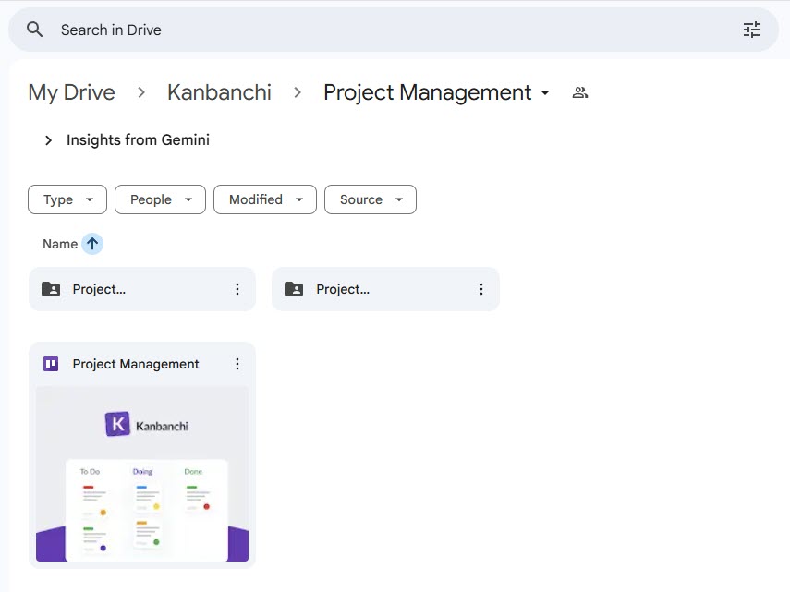
Task: Open advanced search options icon
Action: (x=752, y=29)
